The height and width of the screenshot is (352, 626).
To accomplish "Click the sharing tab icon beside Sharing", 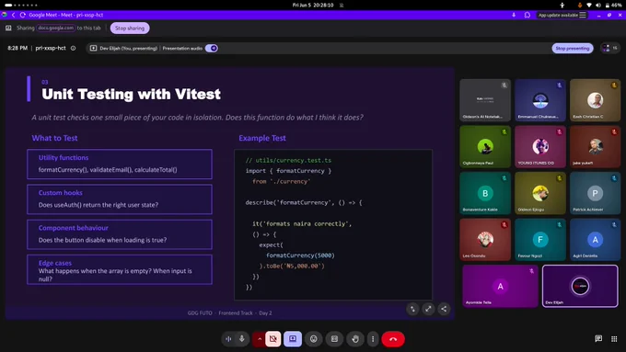I will (x=8, y=28).
